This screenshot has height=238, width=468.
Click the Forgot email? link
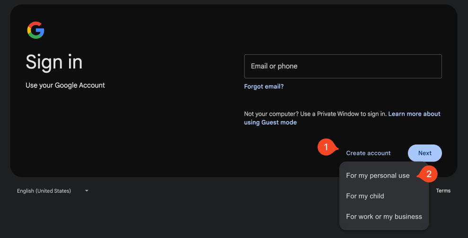pos(264,86)
